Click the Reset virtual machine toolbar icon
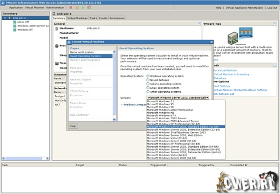This screenshot has width=280, height=194. [89, 7]
